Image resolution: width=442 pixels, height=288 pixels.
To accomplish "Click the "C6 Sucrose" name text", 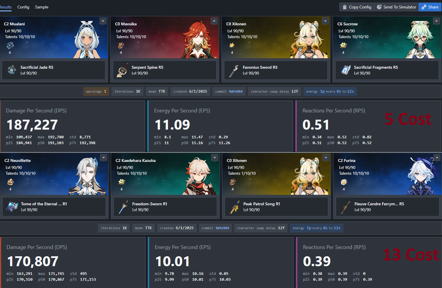I will click(x=347, y=24).
